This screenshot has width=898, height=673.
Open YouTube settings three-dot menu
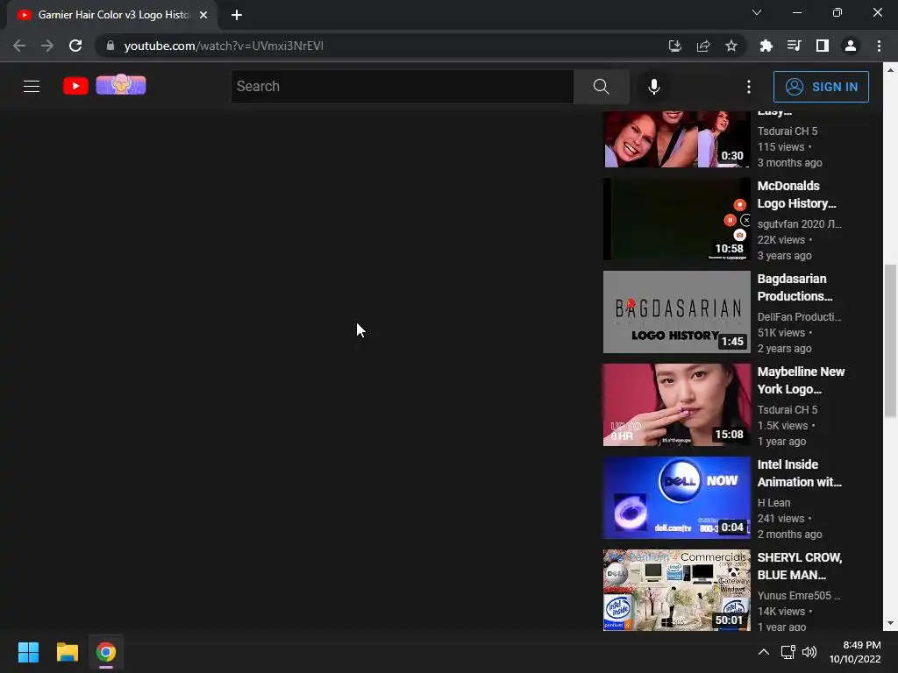749,87
